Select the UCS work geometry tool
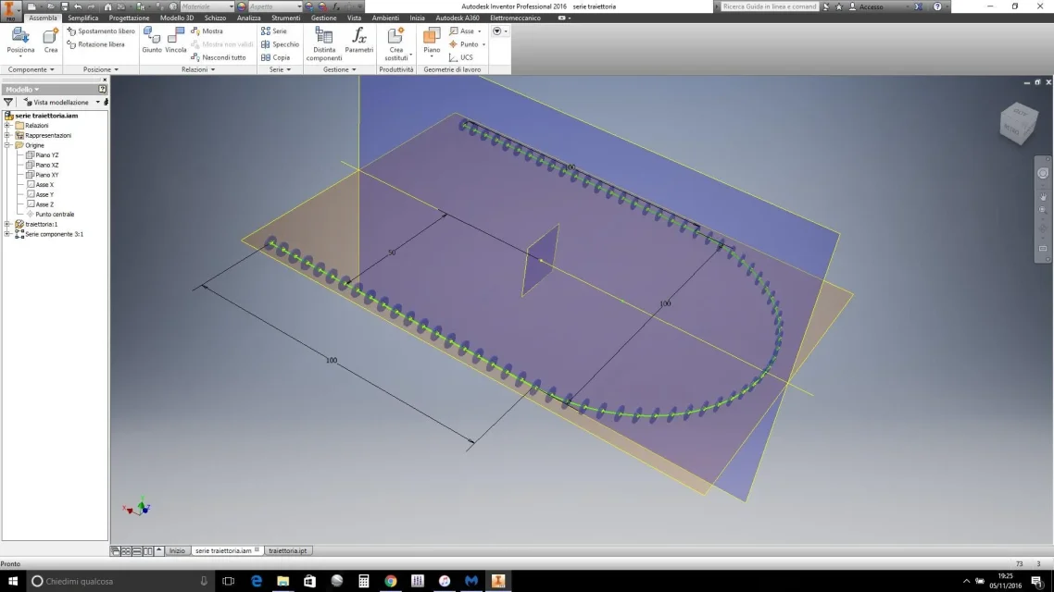The image size is (1054, 592). (461, 57)
